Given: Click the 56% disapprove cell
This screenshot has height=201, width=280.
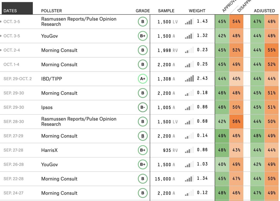Looking at the screenshot, I should pyautogui.click(x=236, y=122).
